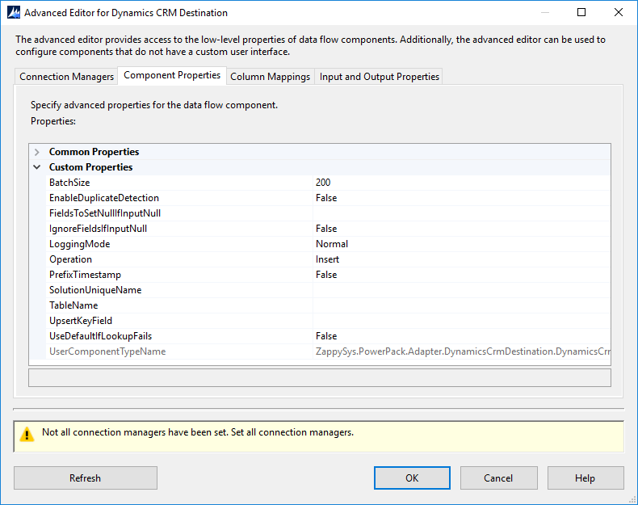This screenshot has height=505, width=638.
Task: Close the Advanced Editor window
Action: [x=619, y=12]
